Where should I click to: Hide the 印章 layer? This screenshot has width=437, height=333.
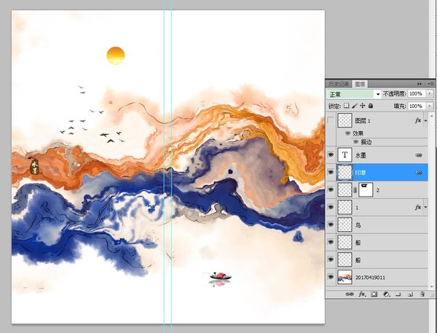tap(331, 173)
